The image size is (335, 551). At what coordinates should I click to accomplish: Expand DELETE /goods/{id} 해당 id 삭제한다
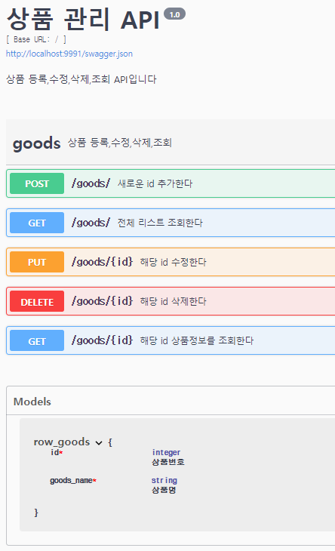[171, 301]
